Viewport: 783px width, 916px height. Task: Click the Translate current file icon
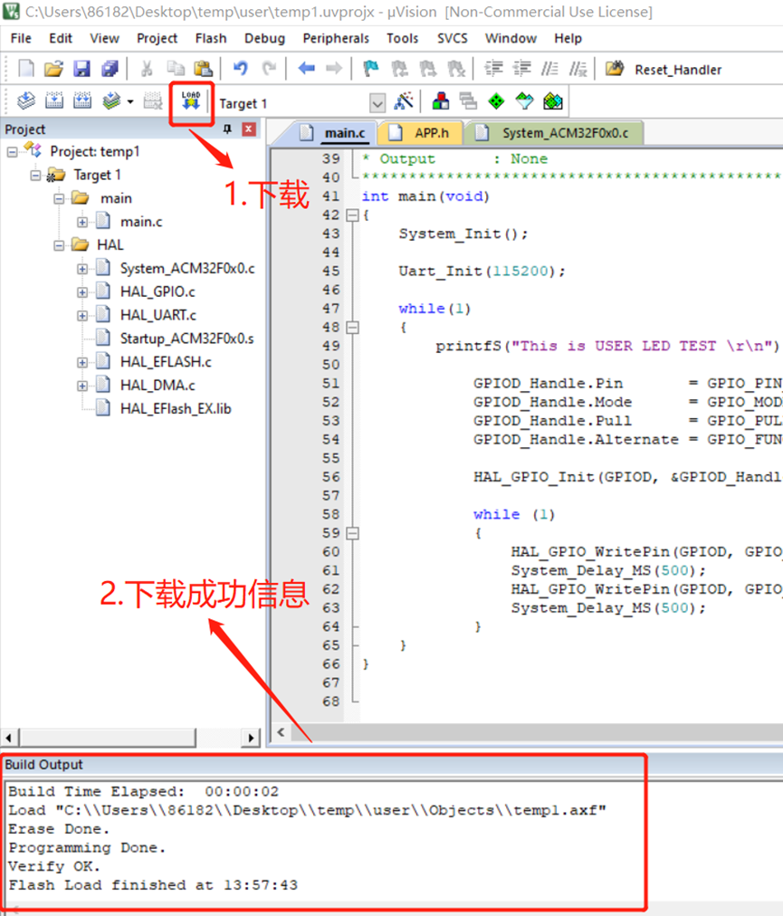(26, 101)
